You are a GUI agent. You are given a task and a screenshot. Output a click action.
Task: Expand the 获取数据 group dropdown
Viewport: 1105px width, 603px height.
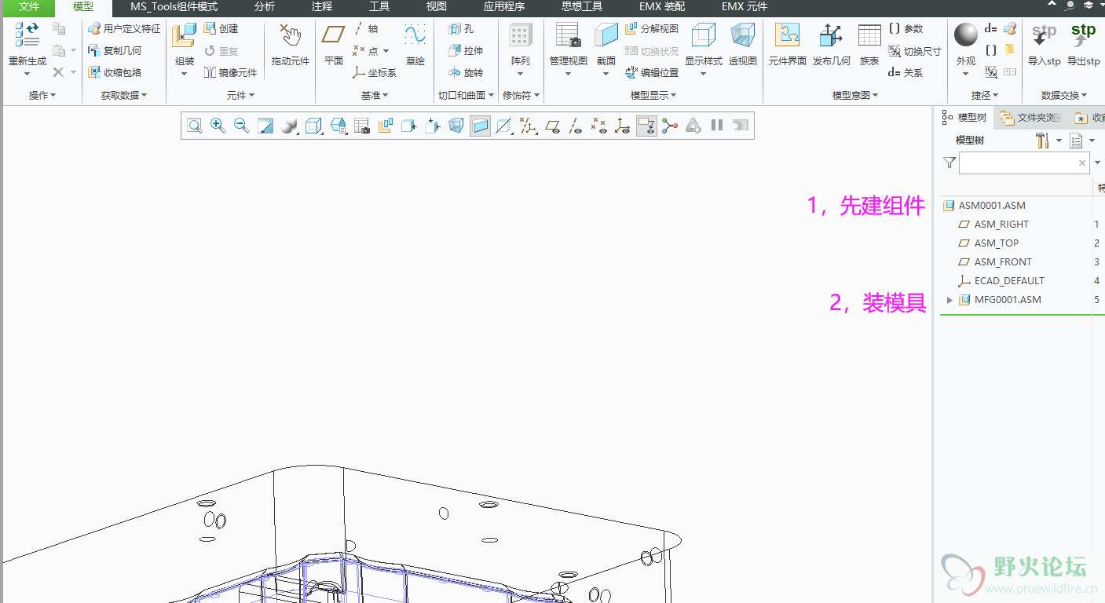coord(123,95)
